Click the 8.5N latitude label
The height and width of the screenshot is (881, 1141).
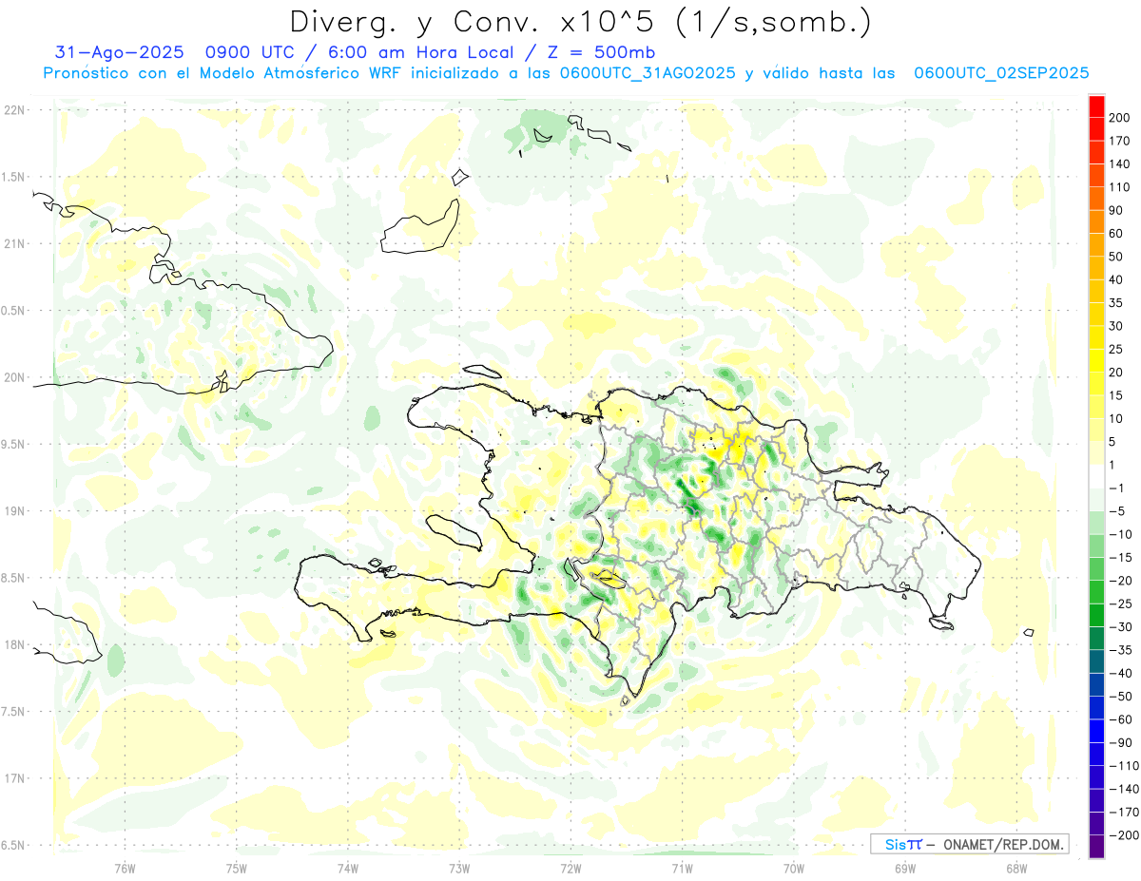point(14,578)
